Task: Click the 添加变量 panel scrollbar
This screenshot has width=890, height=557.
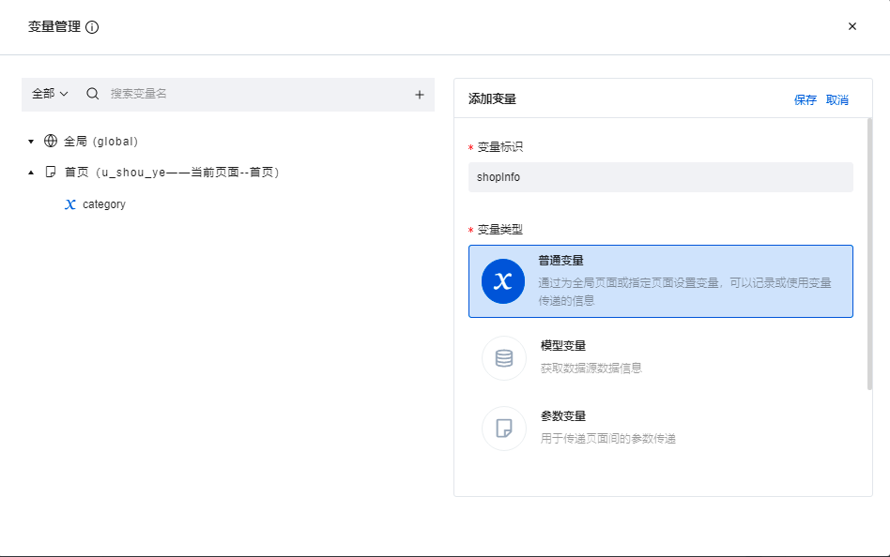Action: [869, 254]
